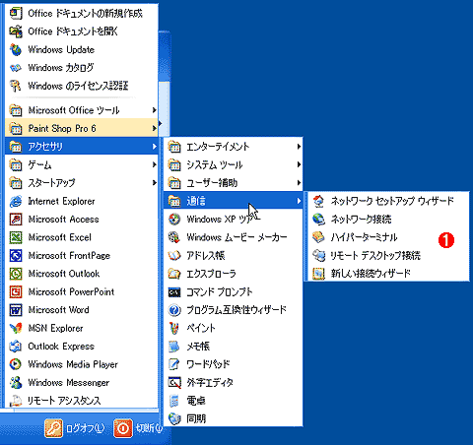Click the Microsoft Access icon

tap(16, 219)
